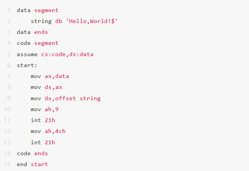Viewport: 249px width, 171px height.
Task: Click line number 15 in gutter
Action: coord(7,164)
